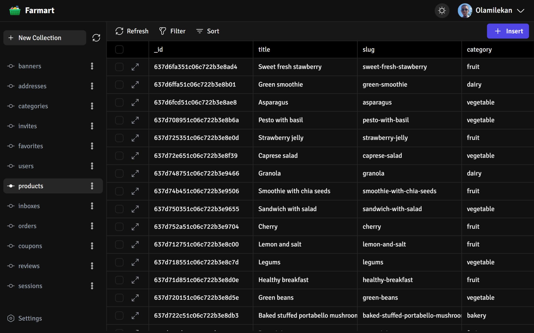Click the title column header
This screenshot has height=333, width=534.
(x=305, y=49)
